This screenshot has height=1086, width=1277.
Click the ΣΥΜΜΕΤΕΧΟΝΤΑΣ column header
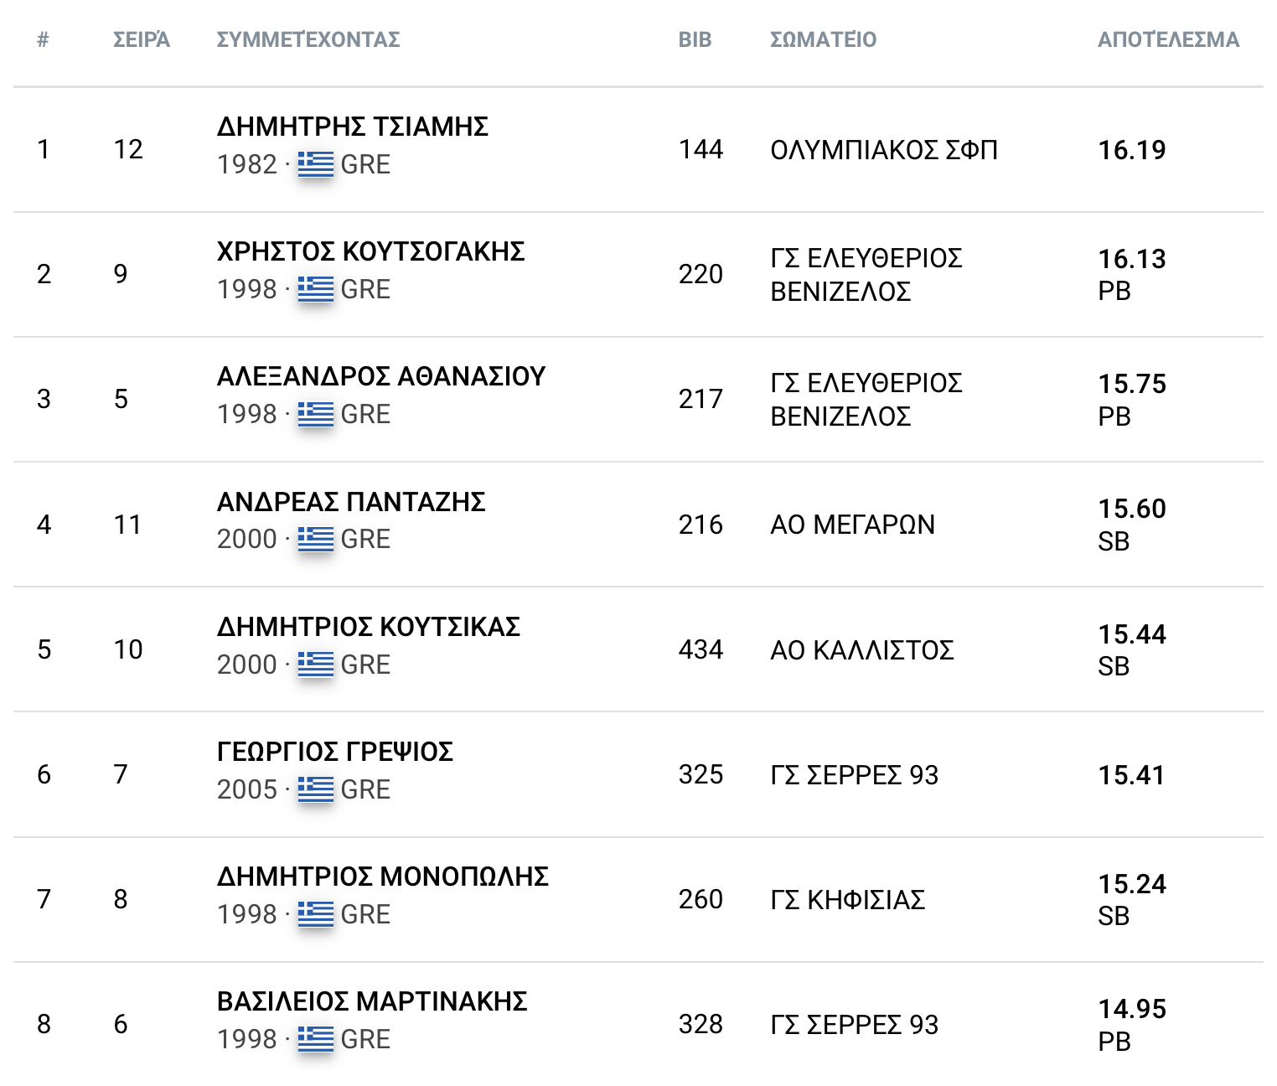tap(308, 39)
